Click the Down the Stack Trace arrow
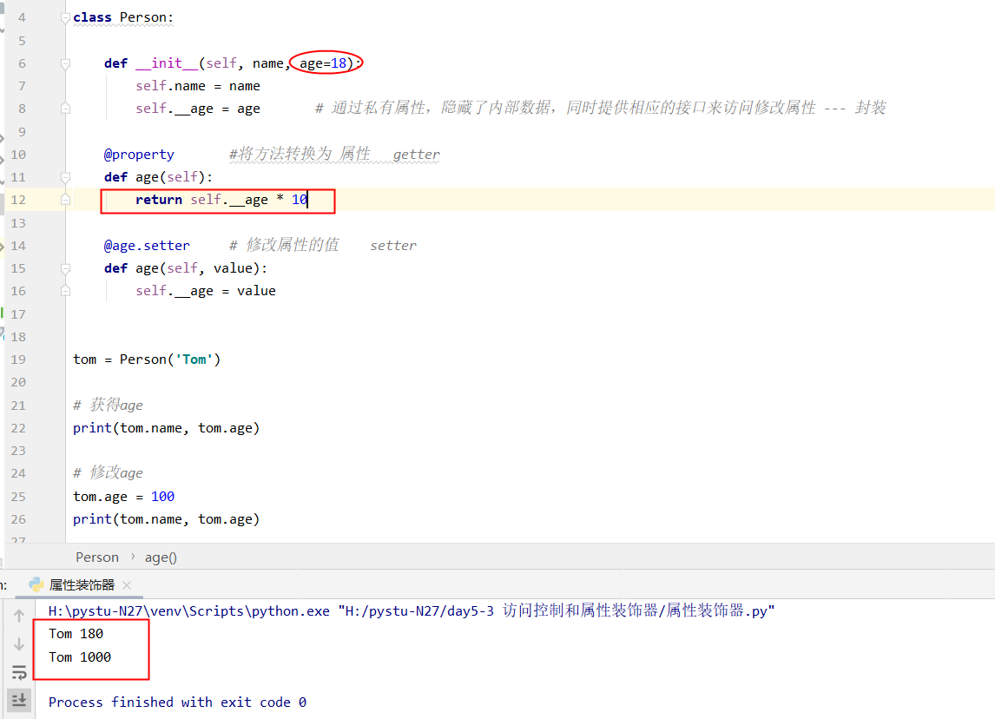Image resolution: width=995 pixels, height=719 pixels. click(x=18, y=644)
